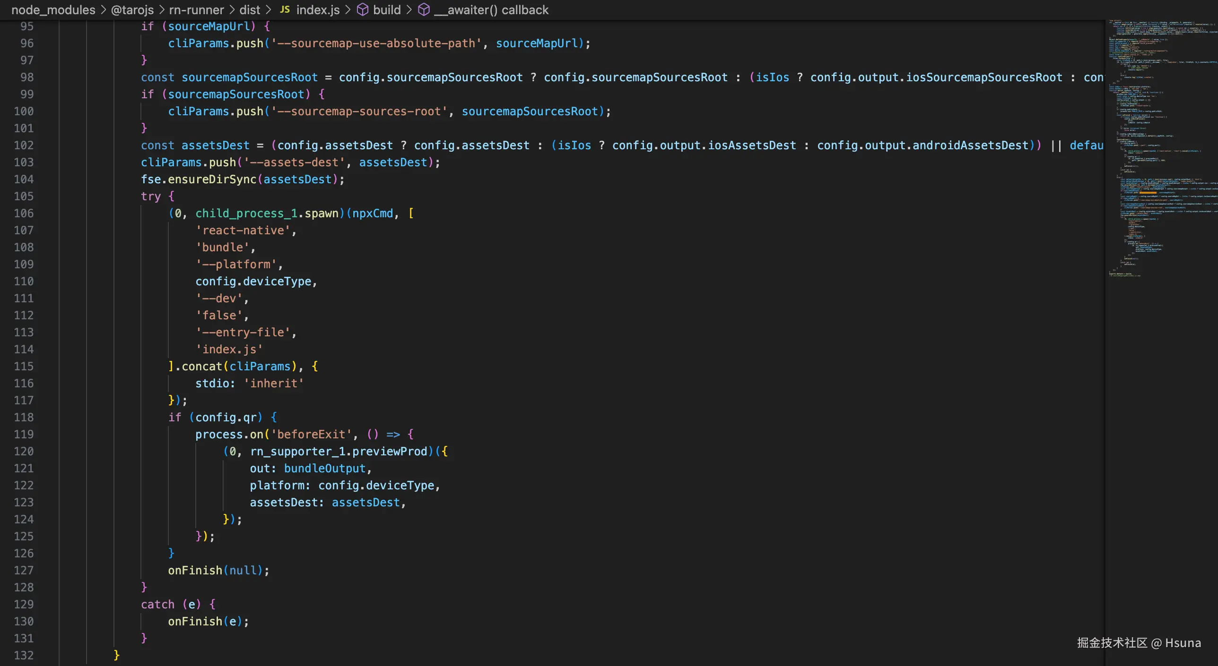
Task: Open rn-runner breadcrumb folder
Action: click(x=196, y=9)
